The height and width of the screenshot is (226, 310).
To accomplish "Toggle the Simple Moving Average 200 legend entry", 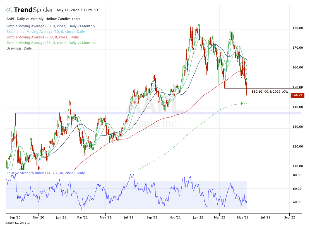I will click(42, 37).
